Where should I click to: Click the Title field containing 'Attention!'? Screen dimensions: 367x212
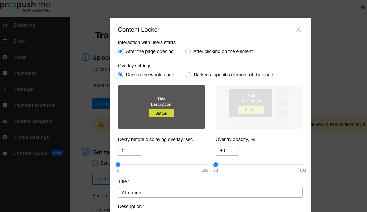tap(210, 192)
